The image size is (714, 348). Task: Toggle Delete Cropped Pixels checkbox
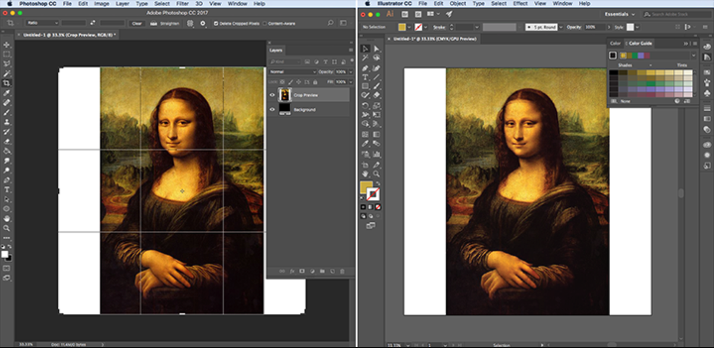click(x=216, y=23)
